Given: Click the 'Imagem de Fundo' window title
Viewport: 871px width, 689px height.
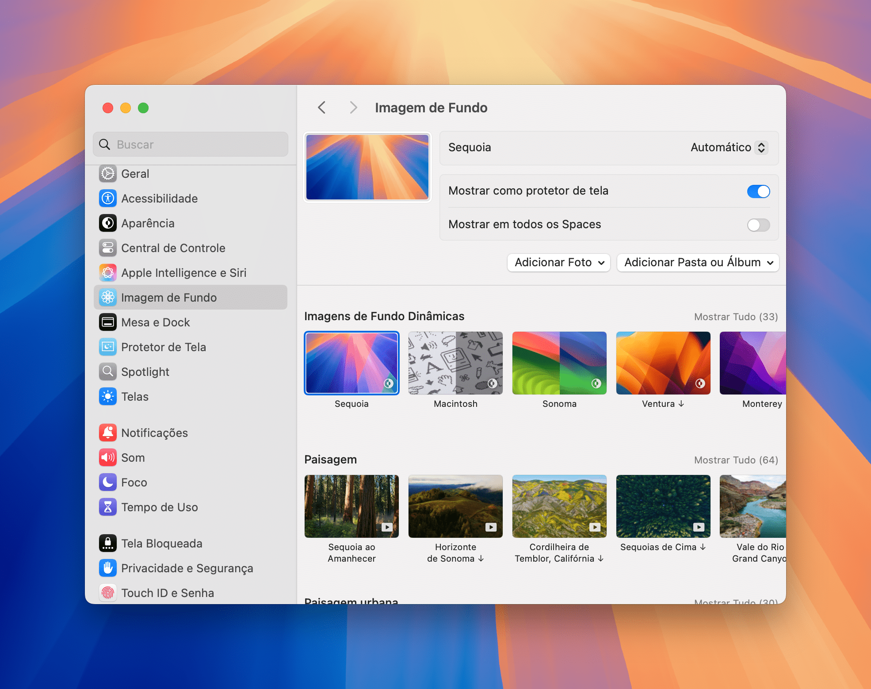Looking at the screenshot, I should pyautogui.click(x=431, y=107).
